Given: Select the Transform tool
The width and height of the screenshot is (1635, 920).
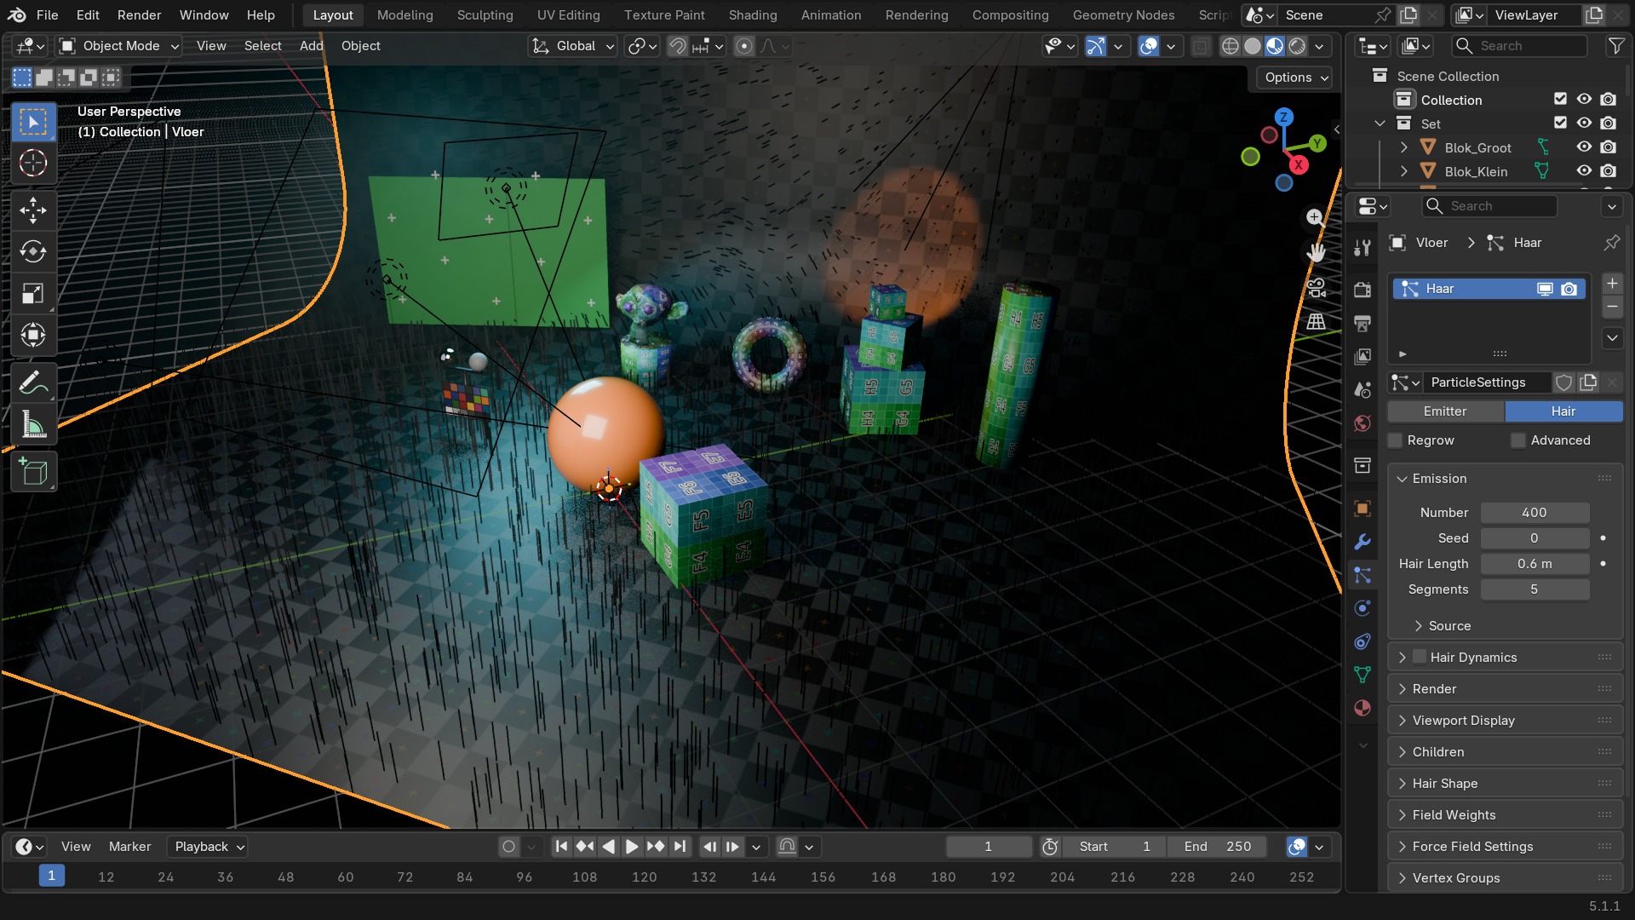Looking at the screenshot, I should [33, 335].
